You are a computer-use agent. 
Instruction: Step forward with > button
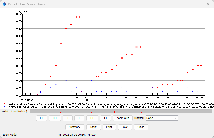point(79,118)
